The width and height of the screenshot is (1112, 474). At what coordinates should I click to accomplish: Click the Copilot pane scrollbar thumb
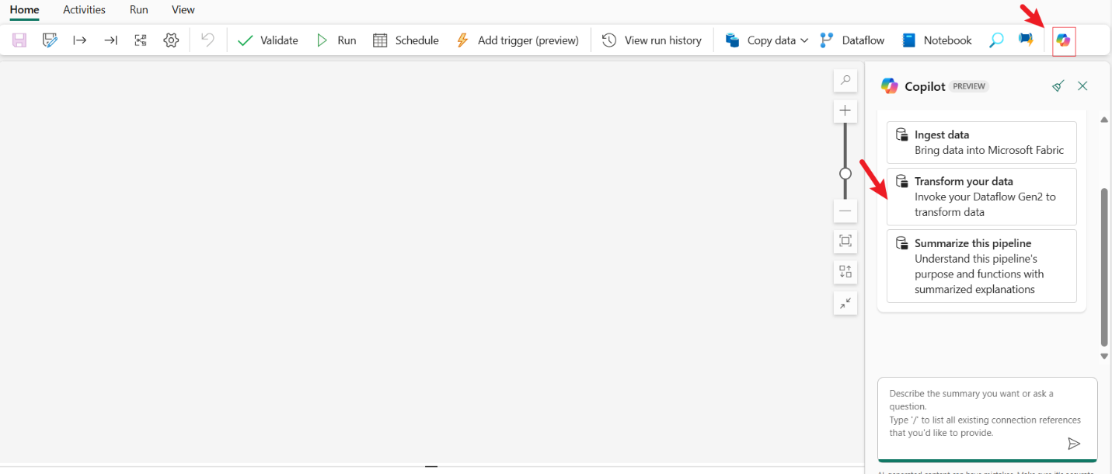point(1104,267)
